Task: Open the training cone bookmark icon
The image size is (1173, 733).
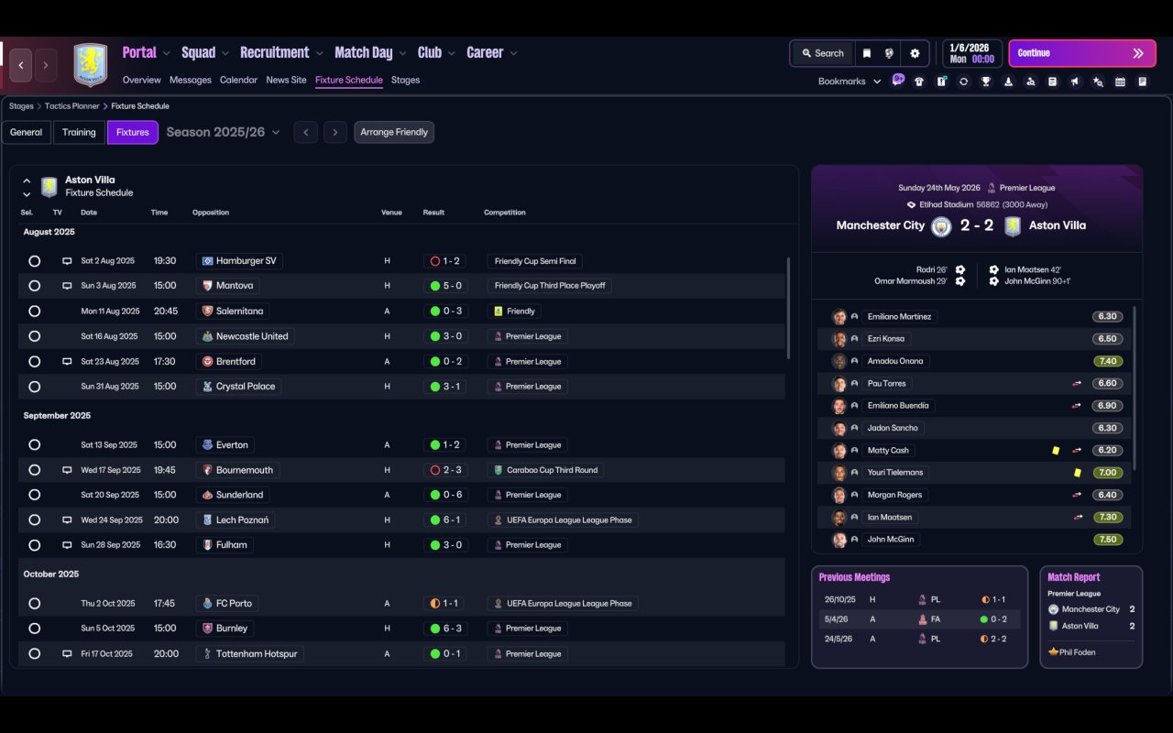Action: 1008,82
